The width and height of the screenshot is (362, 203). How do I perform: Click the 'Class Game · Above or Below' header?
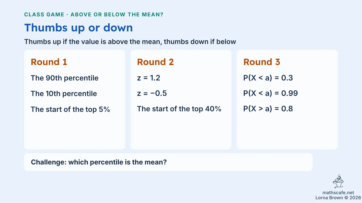94,15
